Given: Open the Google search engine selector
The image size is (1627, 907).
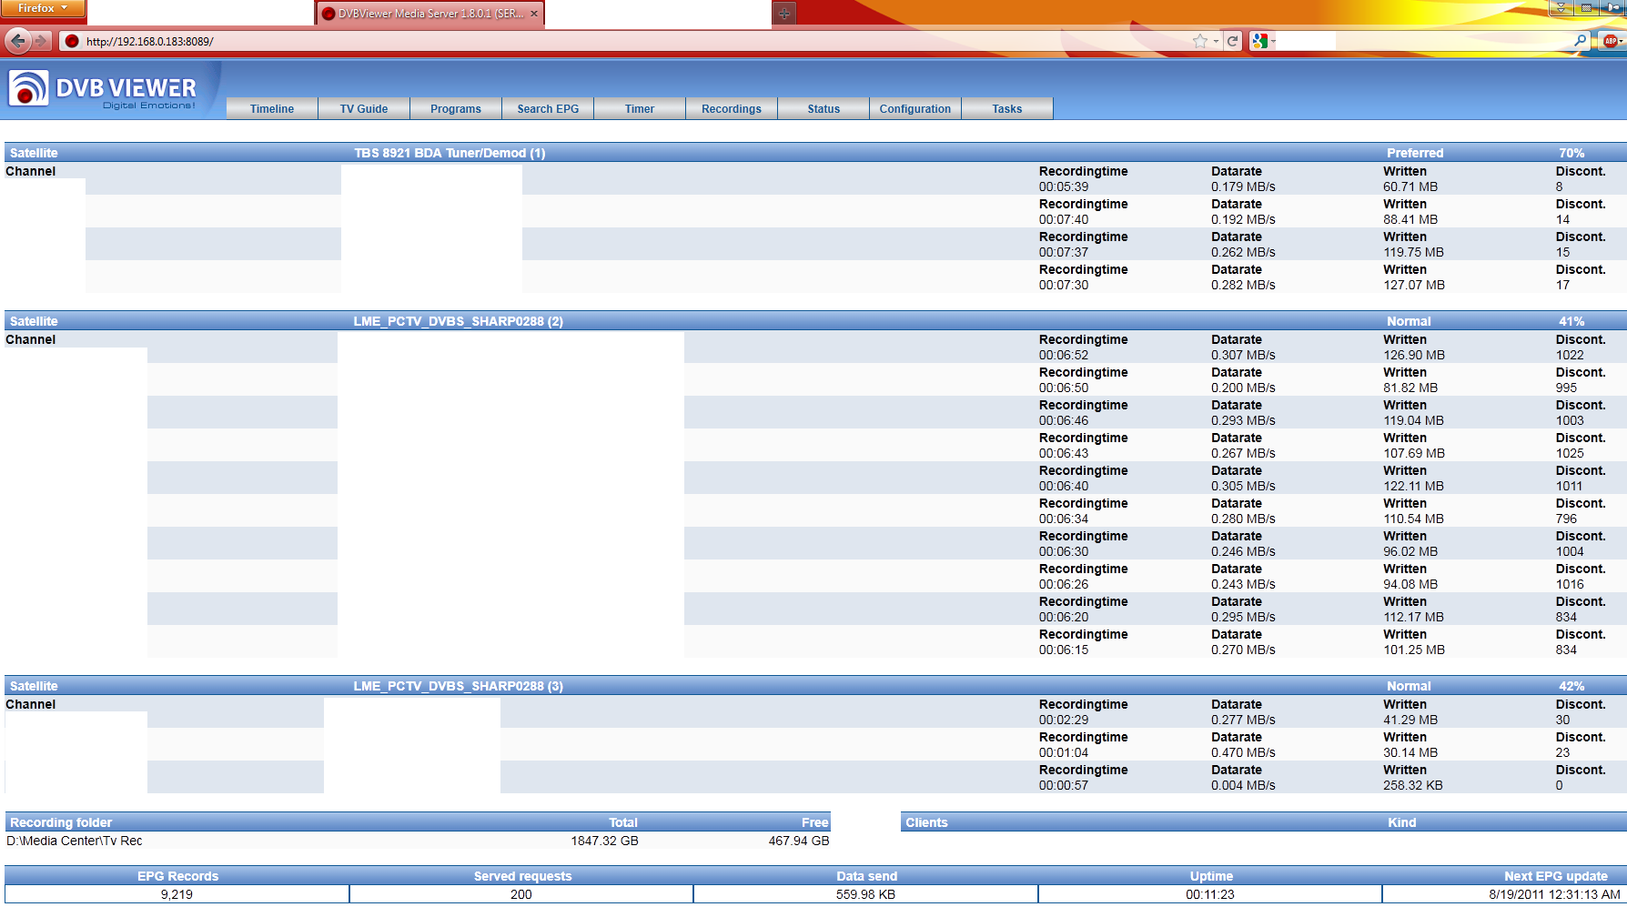Looking at the screenshot, I should (x=1263, y=41).
